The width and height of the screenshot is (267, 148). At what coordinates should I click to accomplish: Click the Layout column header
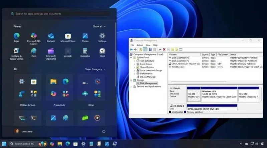coord(205,55)
